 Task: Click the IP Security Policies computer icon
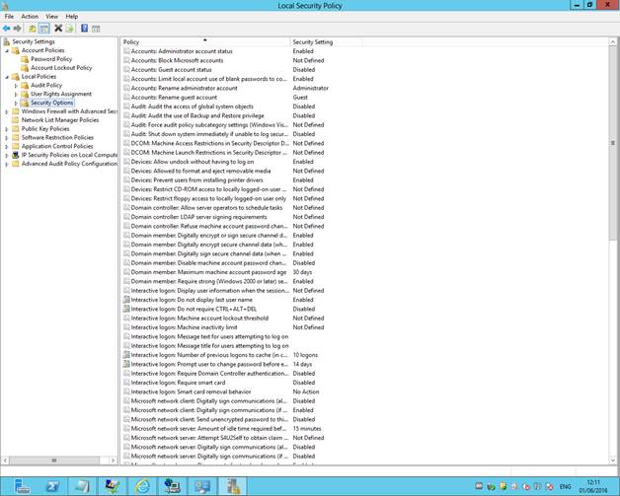coord(16,155)
